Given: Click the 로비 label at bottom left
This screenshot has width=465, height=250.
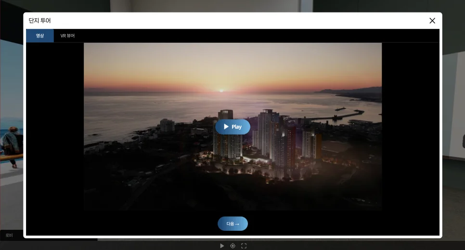Looking at the screenshot, I should (x=9, y=235).
